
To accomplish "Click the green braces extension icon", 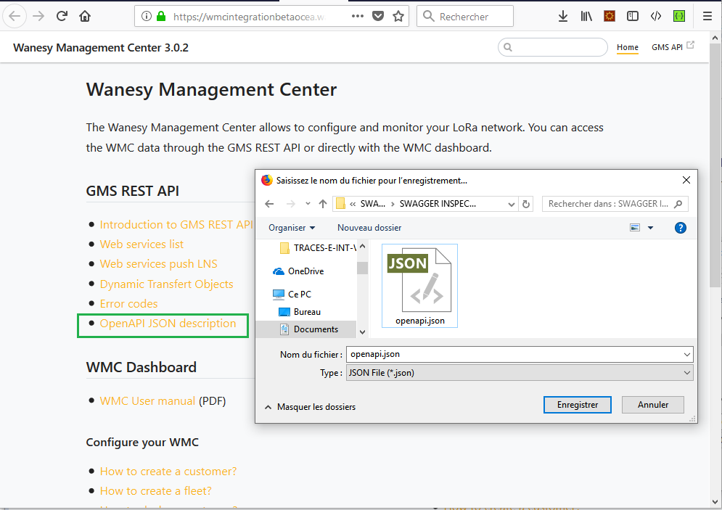I will pyautogui.click(x=679, y=16).
